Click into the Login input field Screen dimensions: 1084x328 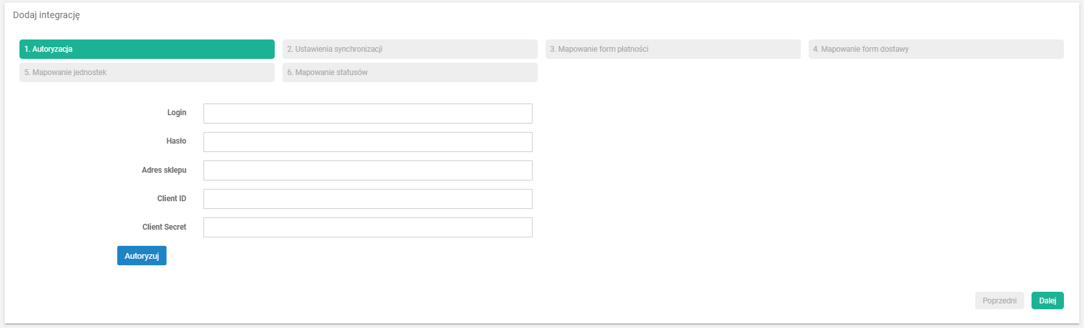(367, 113)
